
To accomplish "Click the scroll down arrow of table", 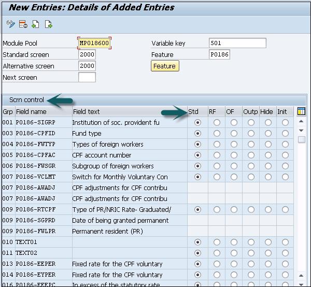I will 301,131.
